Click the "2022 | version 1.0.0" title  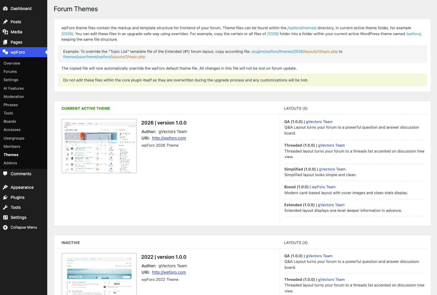pos(164,257)
